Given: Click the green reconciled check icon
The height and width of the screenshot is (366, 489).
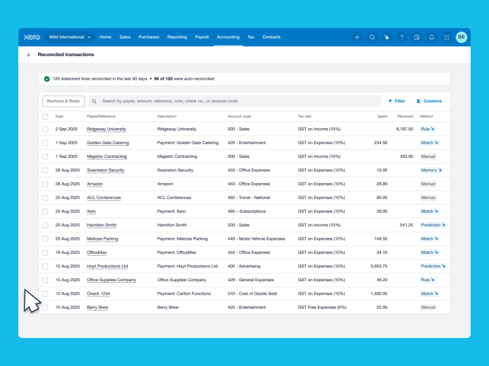Looking at the screenshot, I should pos(47,79).
